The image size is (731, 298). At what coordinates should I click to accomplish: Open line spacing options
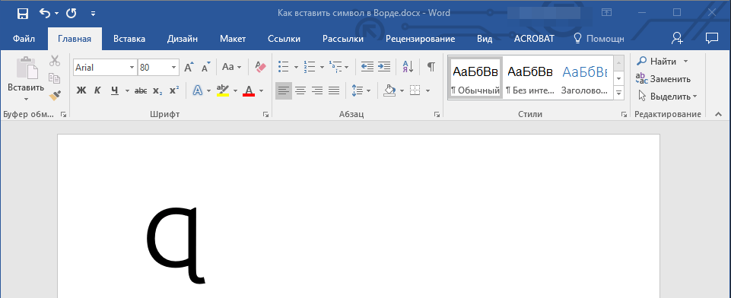(x=361, y=90)
